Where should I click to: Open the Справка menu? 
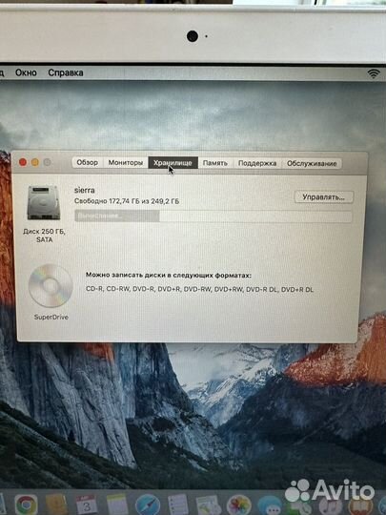(66, 72)
